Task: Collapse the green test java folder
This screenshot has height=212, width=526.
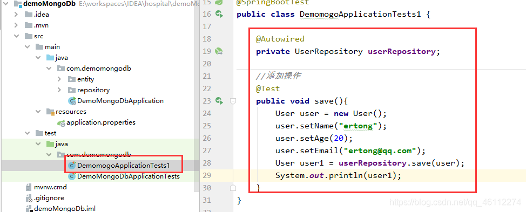Action: (x=38, y=144)
